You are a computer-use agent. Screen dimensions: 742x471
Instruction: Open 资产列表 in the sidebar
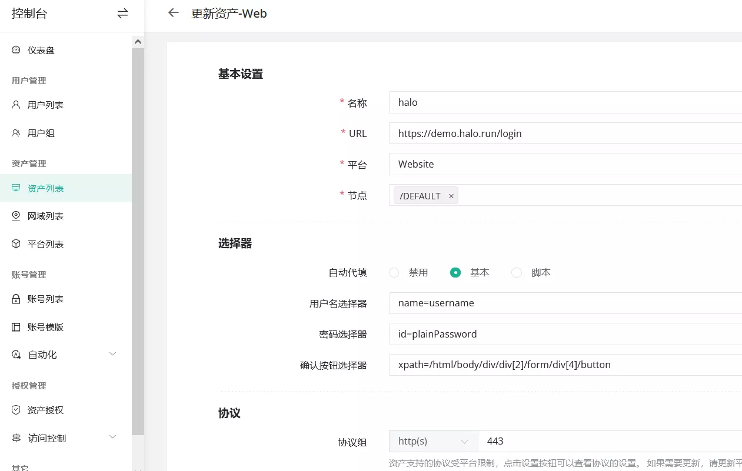pyautogui.click(x=45, y=188)
